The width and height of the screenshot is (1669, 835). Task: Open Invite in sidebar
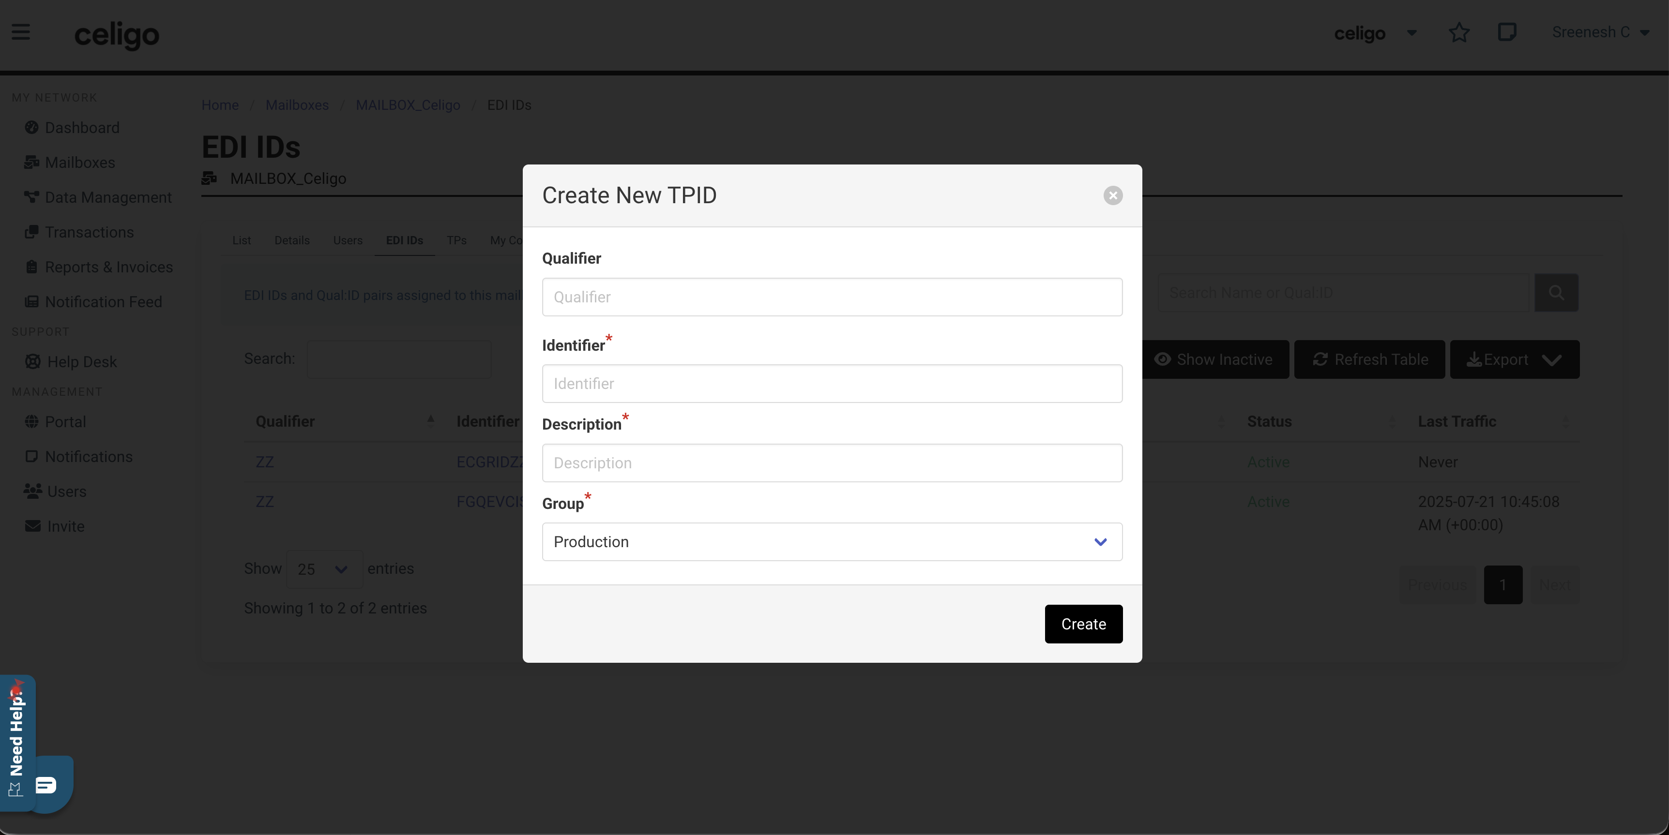(x=54, y=526)
